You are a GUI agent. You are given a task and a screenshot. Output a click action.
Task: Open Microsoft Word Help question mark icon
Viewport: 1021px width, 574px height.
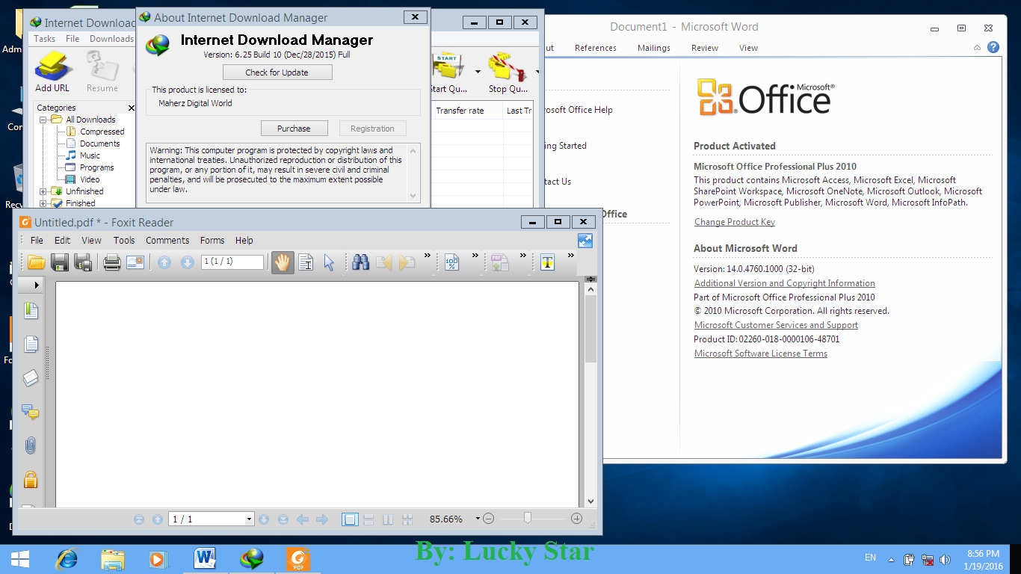coord(993,47)
